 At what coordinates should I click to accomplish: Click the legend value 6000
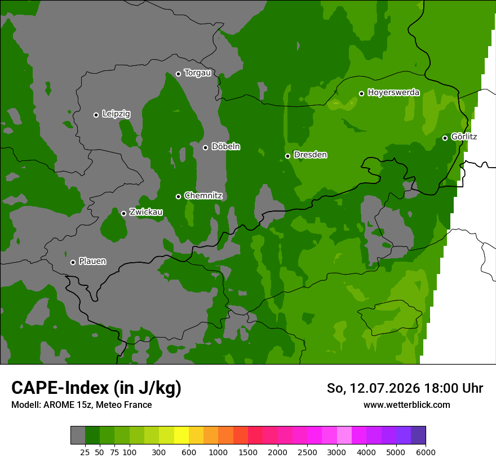pyautogui.click(x=426, y=452)
